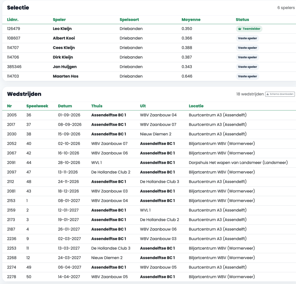
Task: Click the Schema downloaden button
Action: (280, 94)
